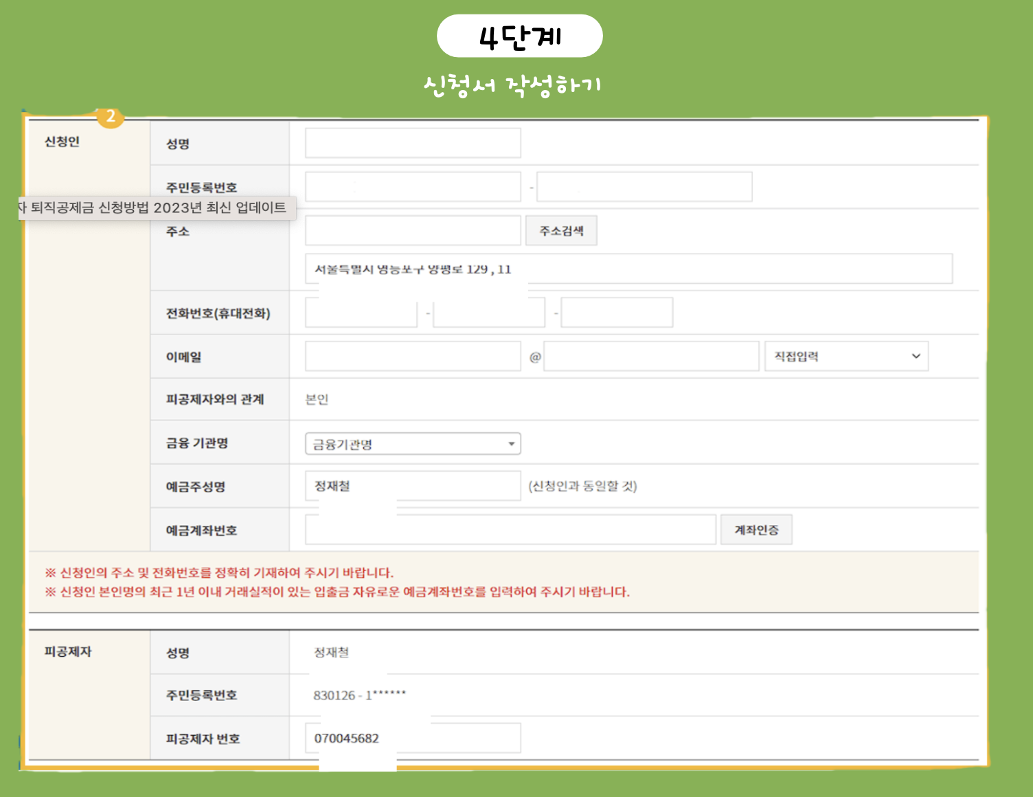The height and width of the screenshot is (797, 1033).
Task: Click the detailed address field showing 129, 11
Action: 628,269
